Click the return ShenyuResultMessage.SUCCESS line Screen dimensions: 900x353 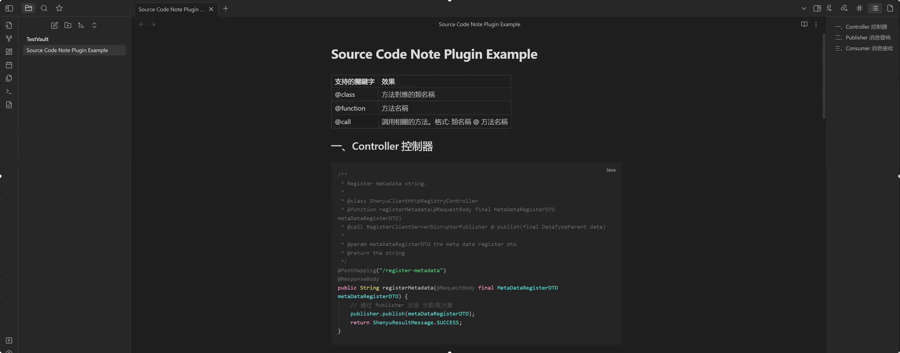tap(406, 323)
